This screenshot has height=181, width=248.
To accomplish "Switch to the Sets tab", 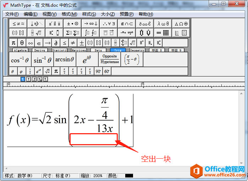I will click(x=98, y=50).
